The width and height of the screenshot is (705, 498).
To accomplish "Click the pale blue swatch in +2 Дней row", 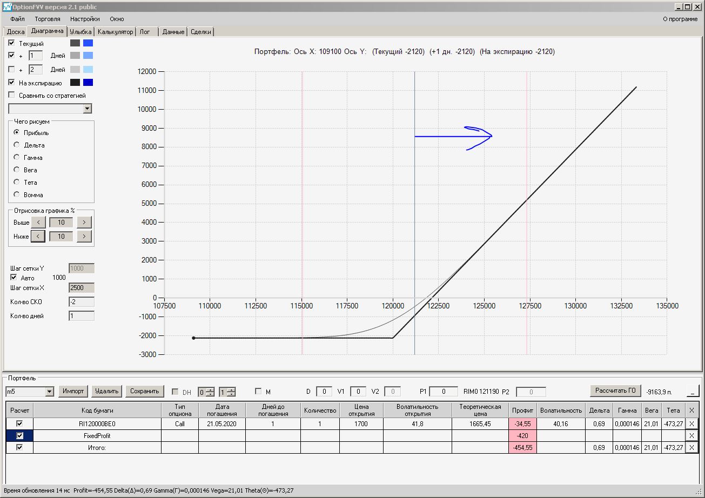I will coord(88,69).
